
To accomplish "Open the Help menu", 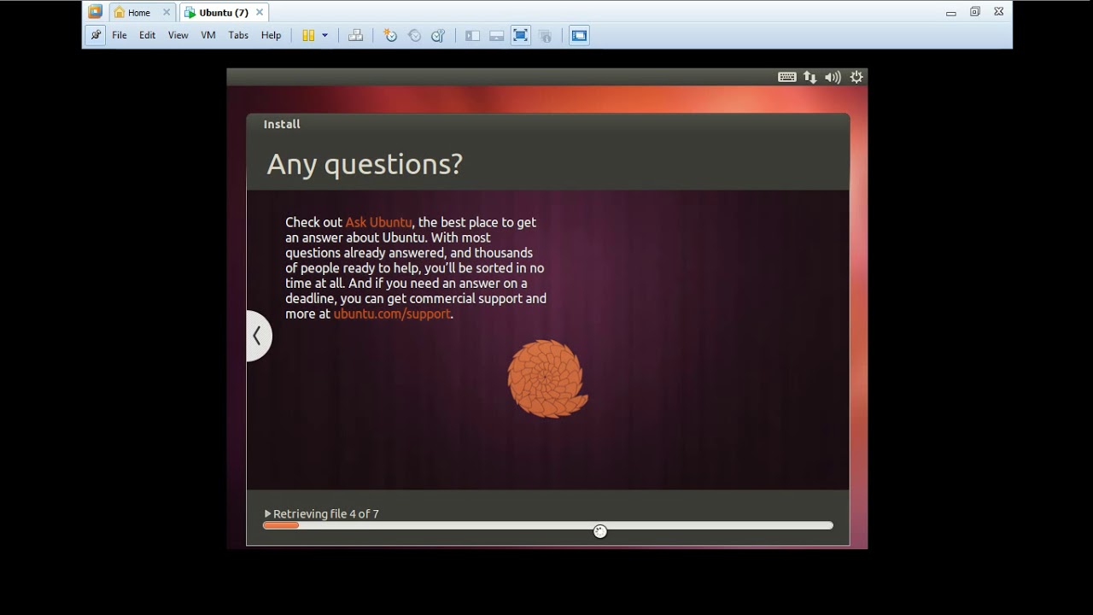I will click(x=272, y=35).
